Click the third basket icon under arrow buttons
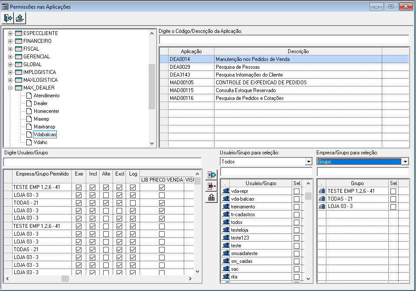The height and width of the screenshot is (291, 416). (211, 197)
